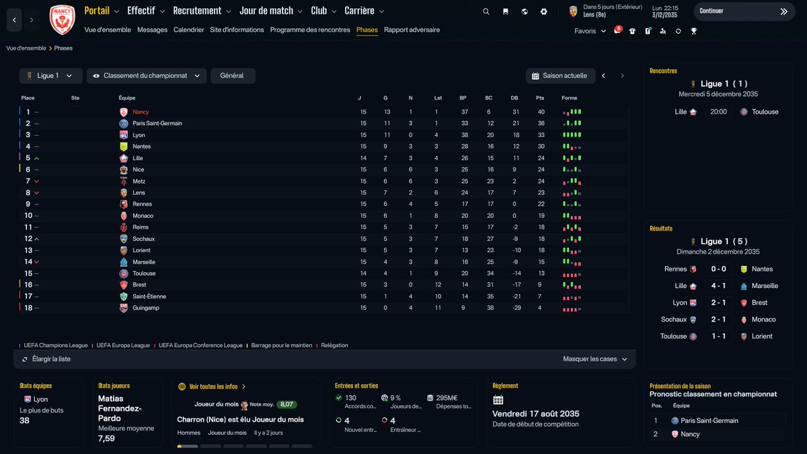Open Rapport adversaire tab

412,30
